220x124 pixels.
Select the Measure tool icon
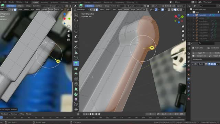pyautogui.click(x=76, y=52)
